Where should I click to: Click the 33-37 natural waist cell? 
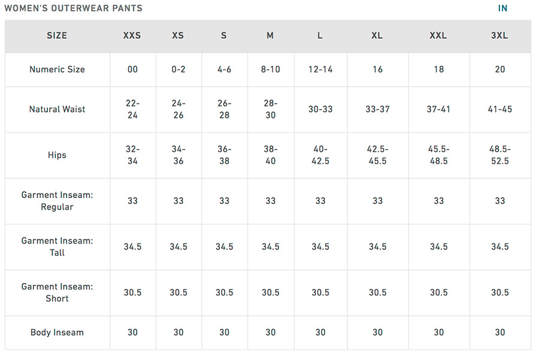click(x=377, y=109)
